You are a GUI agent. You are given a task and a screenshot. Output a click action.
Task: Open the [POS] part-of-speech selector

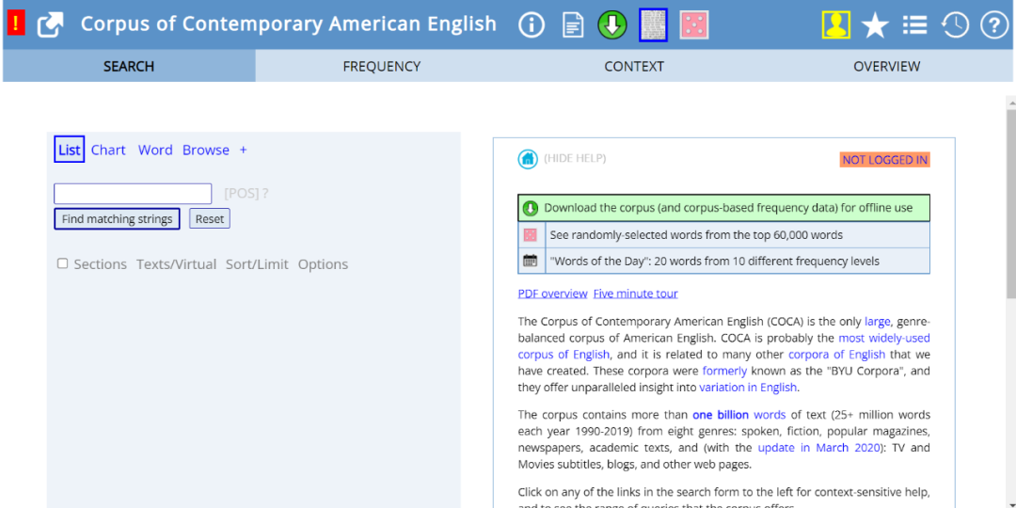click(242, 193)
